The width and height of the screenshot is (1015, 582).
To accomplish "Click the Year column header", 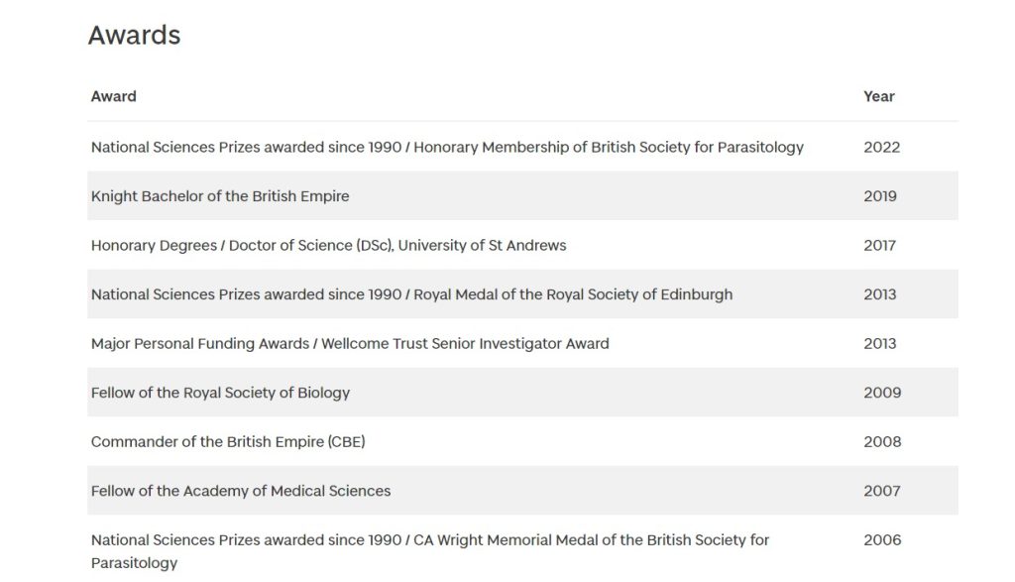I will [x=878, y=96].
